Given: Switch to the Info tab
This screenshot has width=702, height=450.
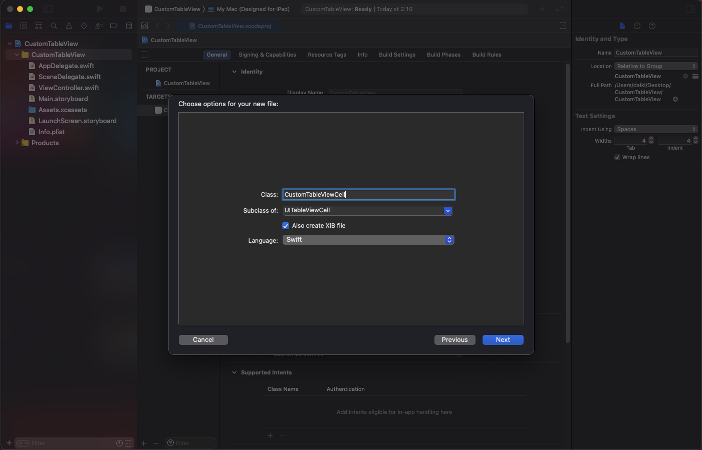Looking at the screenshot, I should point(363,55).
